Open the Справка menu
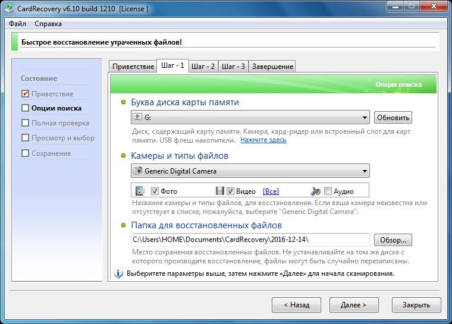Viewport: 452px width, 324px height. coord(48,24)
